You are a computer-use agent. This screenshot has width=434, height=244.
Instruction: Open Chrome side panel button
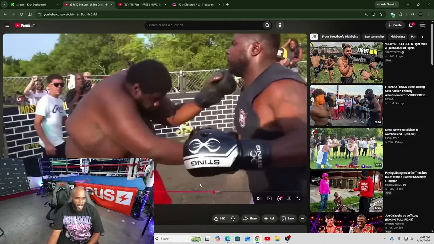tap(29, 14)
